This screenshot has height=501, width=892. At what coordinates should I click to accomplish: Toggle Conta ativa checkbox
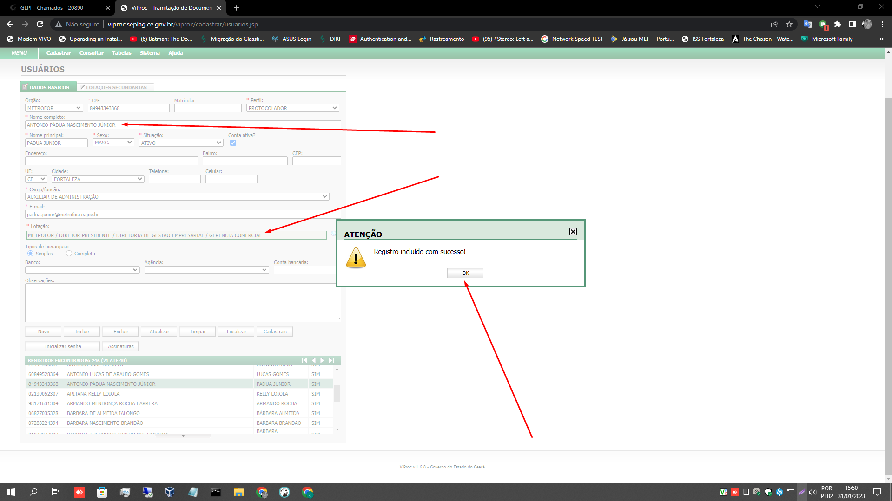233,143
